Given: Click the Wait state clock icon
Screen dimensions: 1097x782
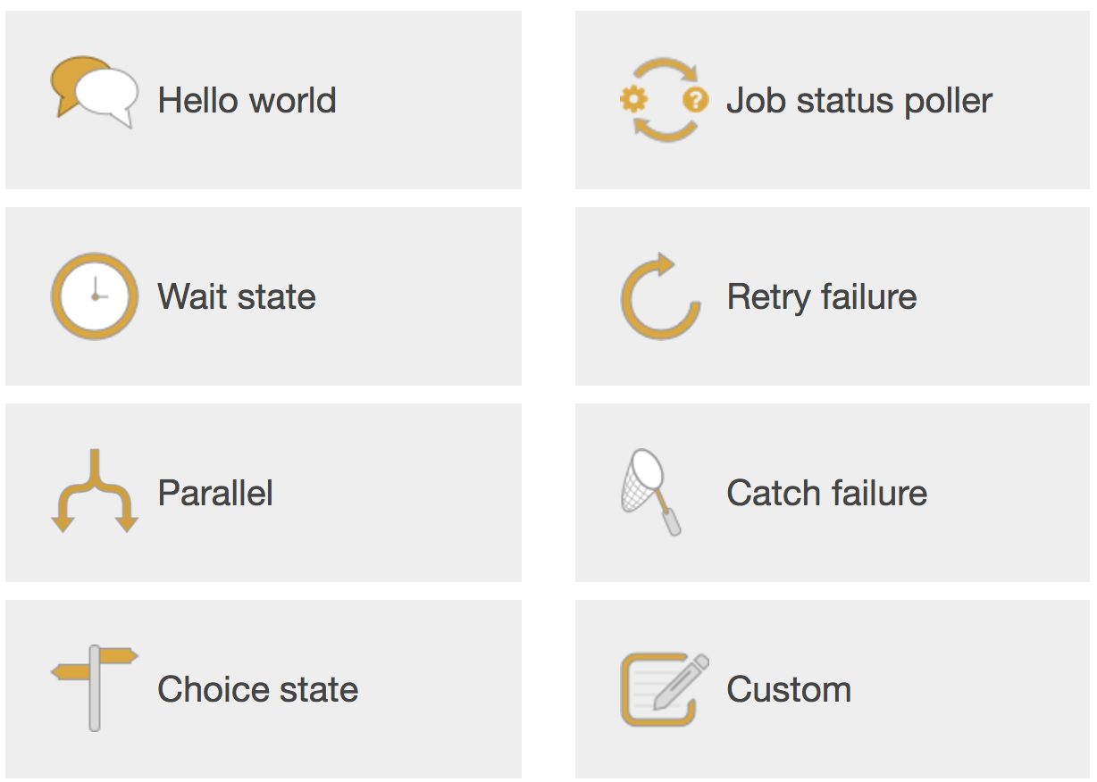Looking at the screenshot, I should tap(95, 296).
